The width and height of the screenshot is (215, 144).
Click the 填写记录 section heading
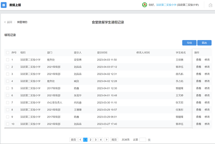[x=10, y=35]
